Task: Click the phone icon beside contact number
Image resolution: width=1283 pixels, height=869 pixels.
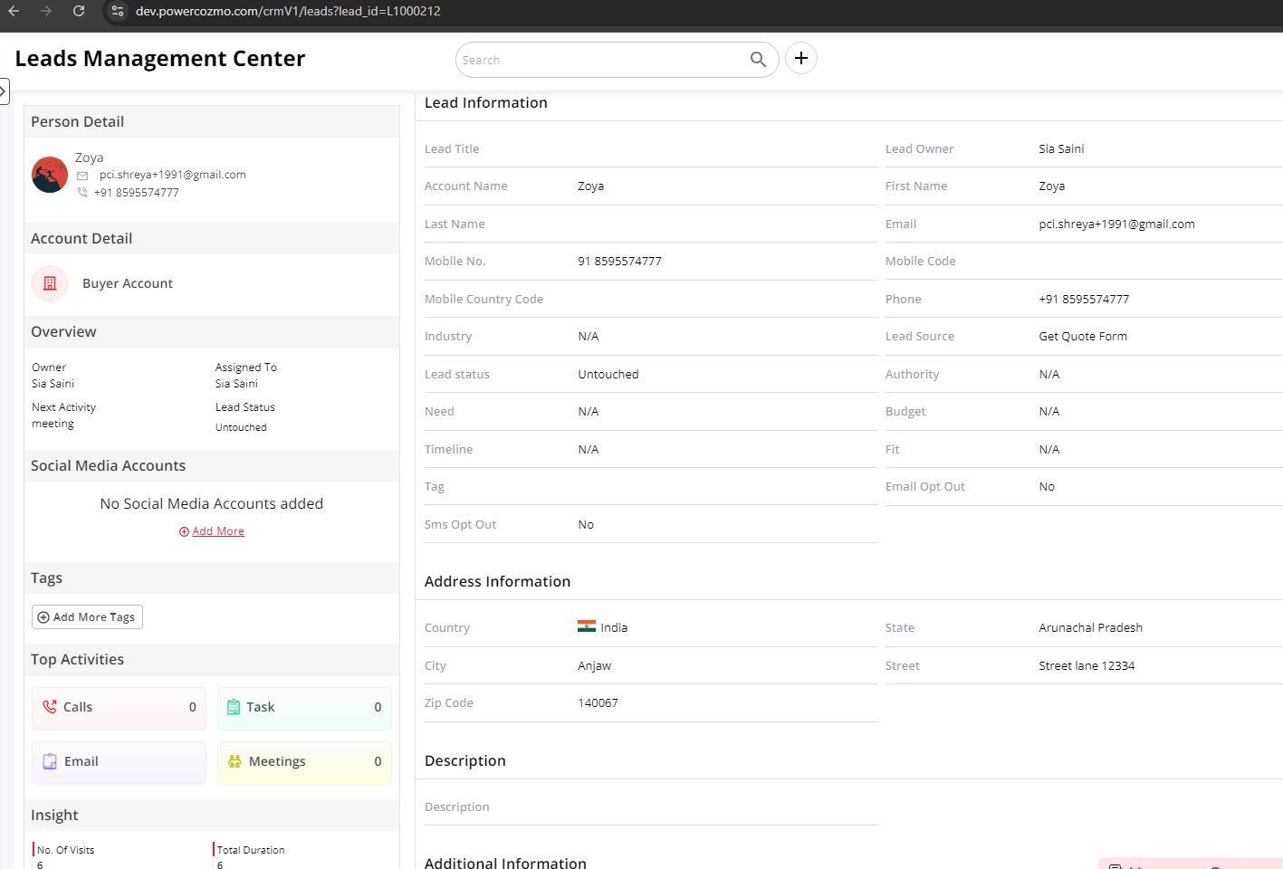Action: (82, 193)
